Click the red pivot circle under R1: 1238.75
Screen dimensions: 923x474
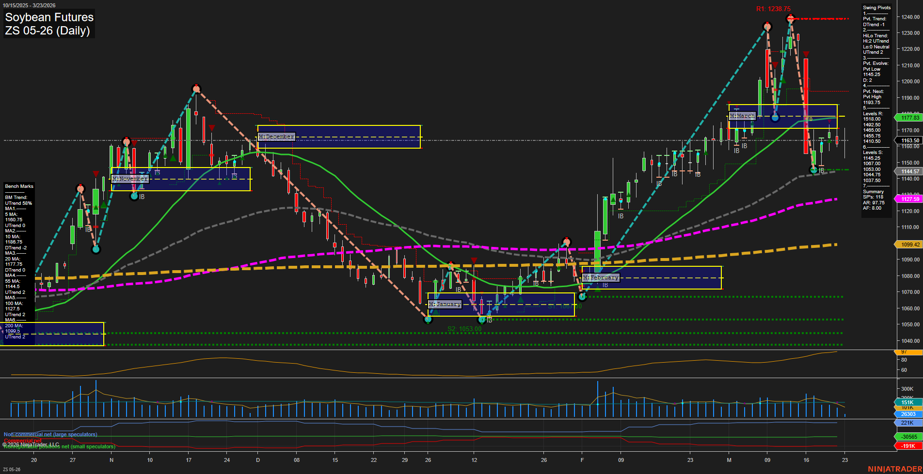790,19
